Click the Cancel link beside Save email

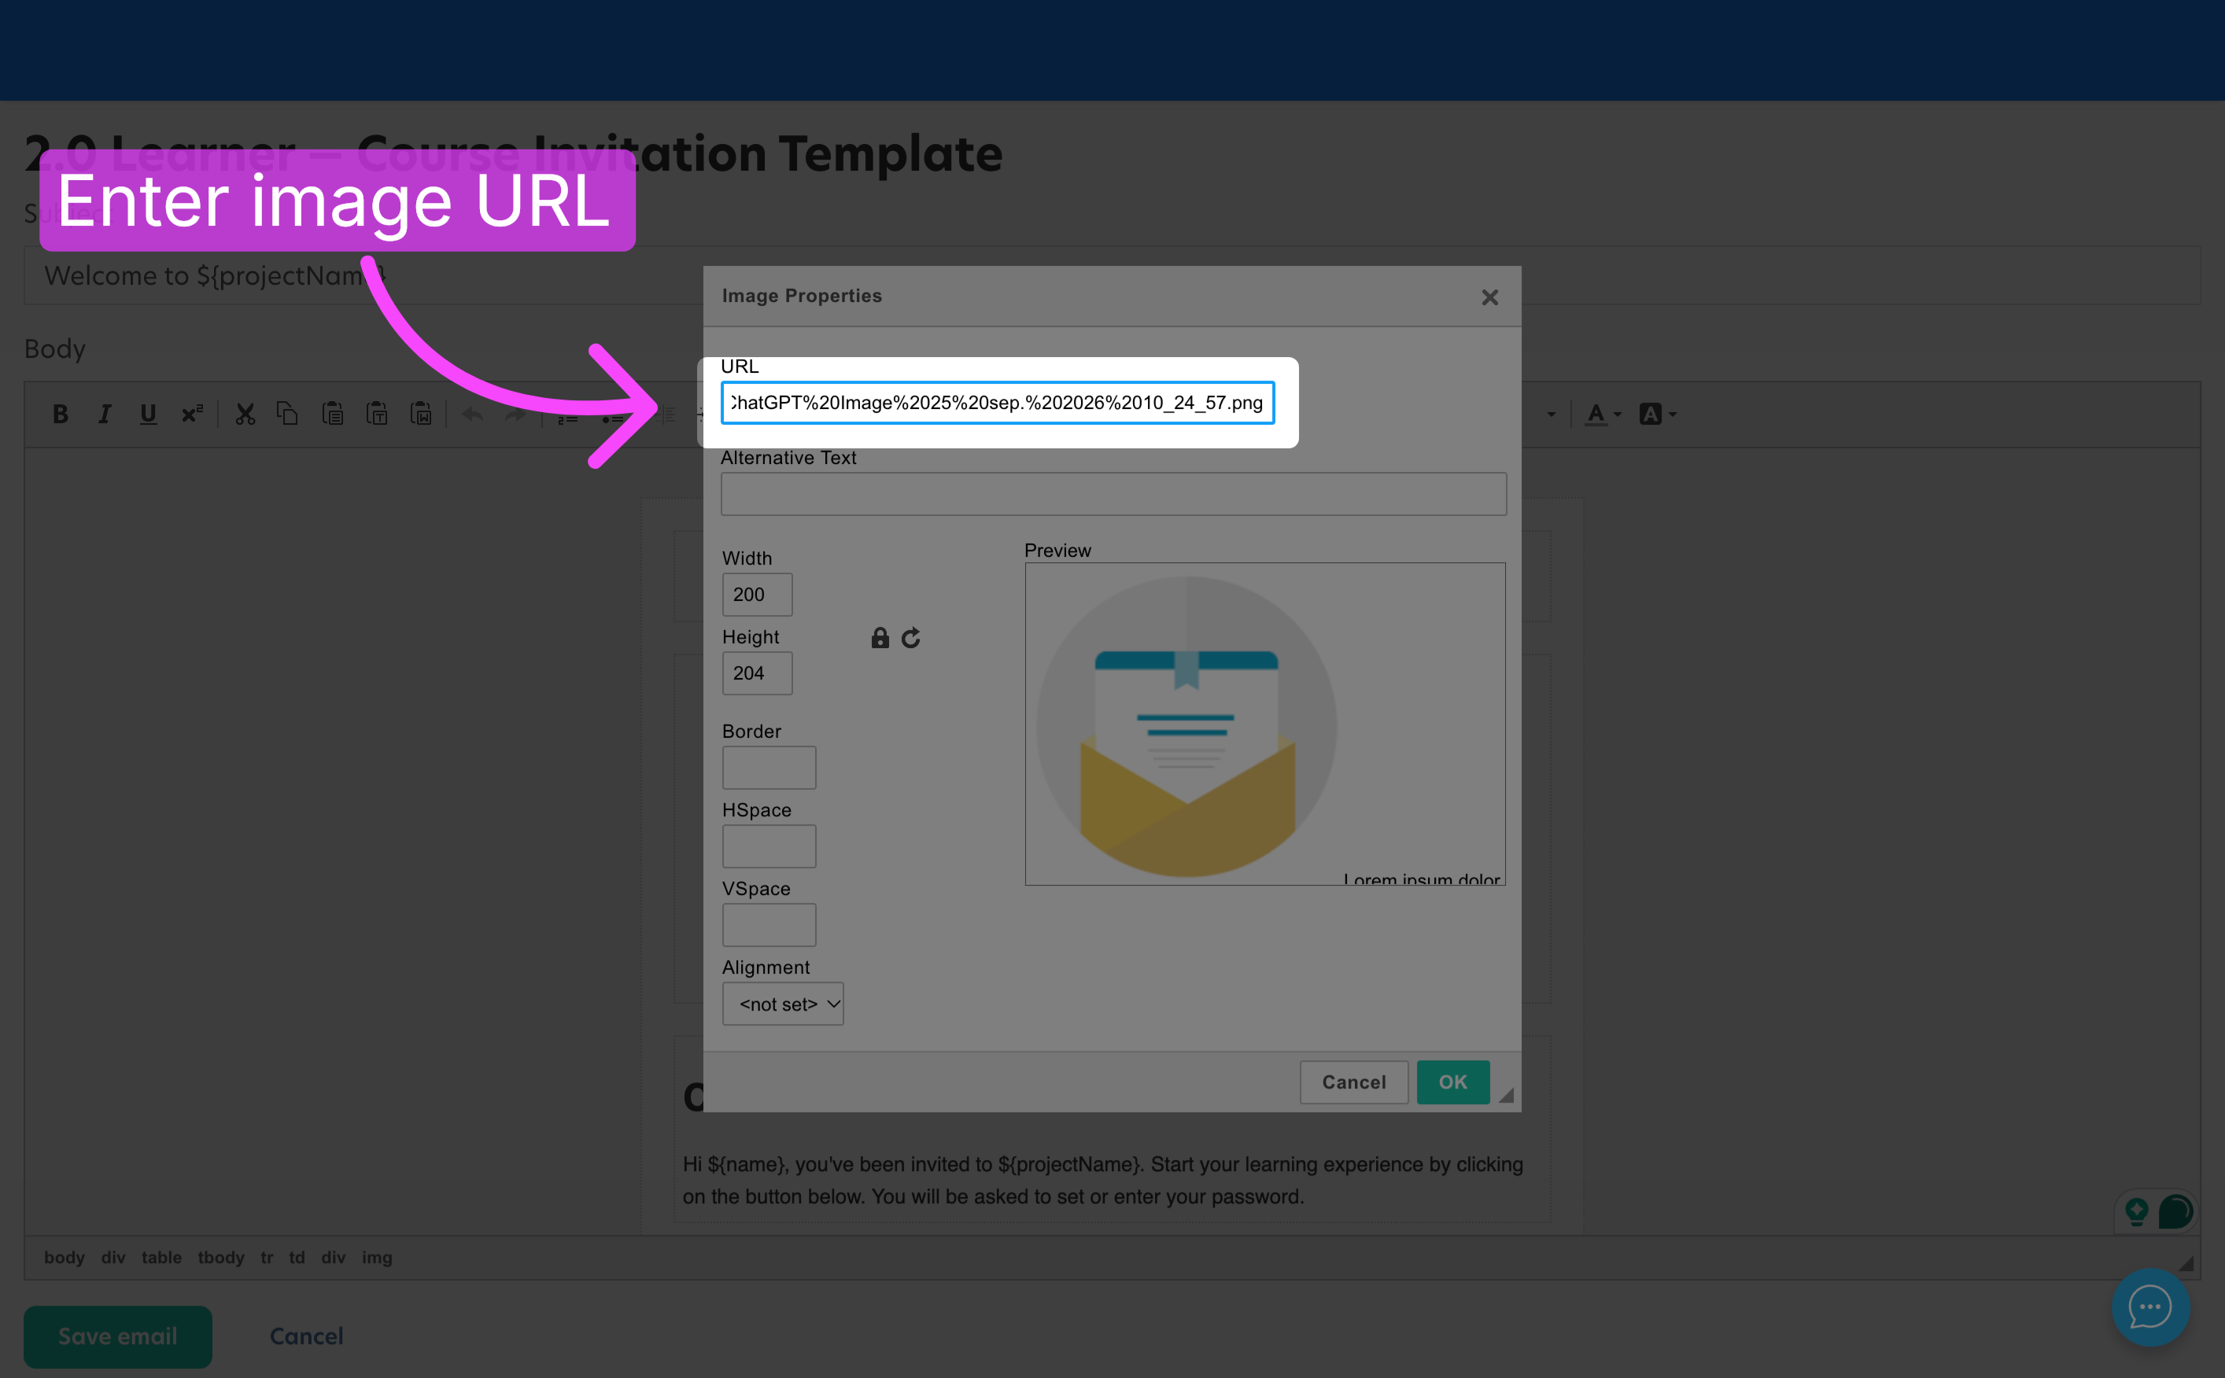(x=306, y=1336)
